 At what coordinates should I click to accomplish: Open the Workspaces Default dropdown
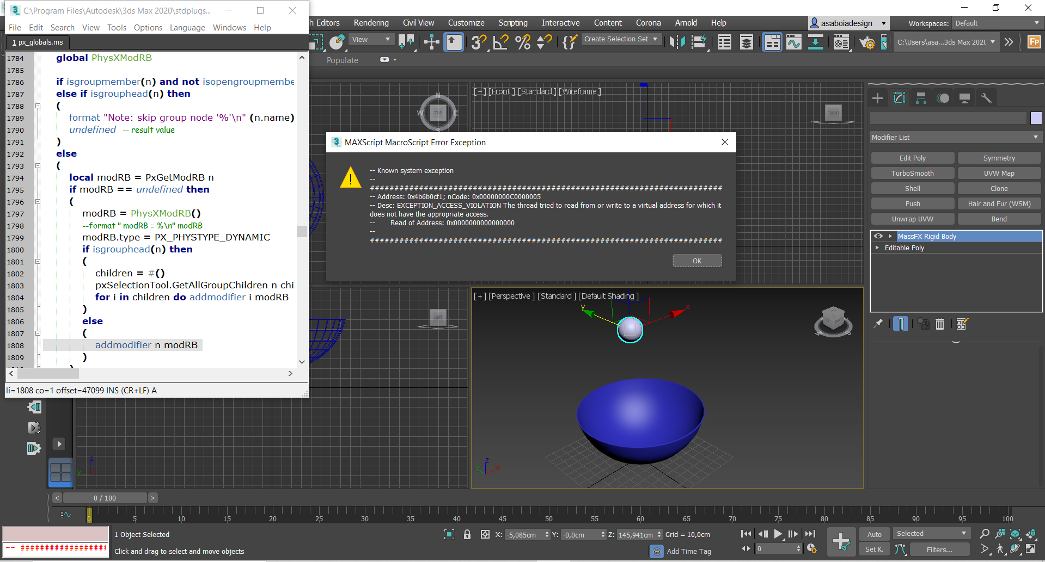(x=998, y=23)
